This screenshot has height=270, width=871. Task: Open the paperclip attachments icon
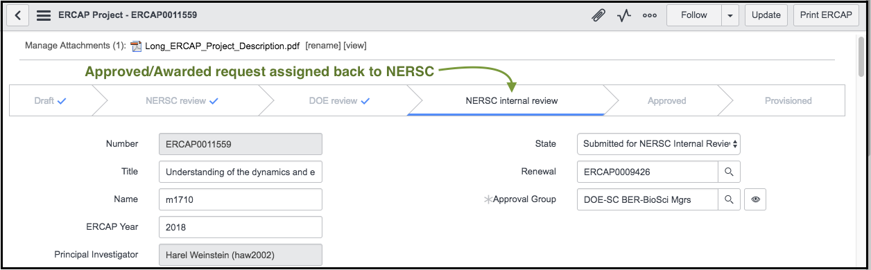pos(598,15)
